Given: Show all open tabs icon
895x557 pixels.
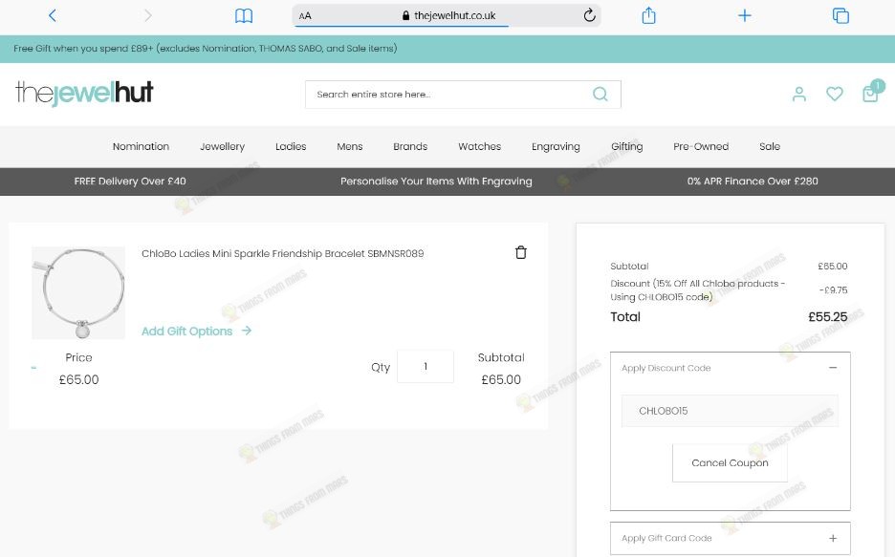Looking at the screenshot, I should point(840,15).
